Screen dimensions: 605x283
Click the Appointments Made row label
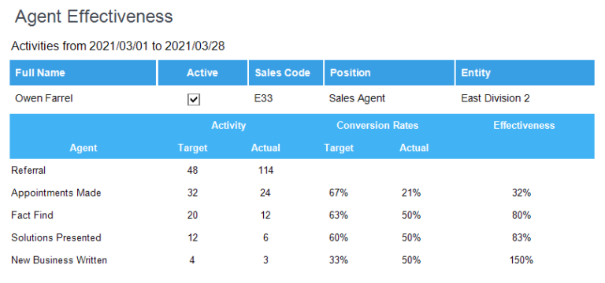coord(57,193)
